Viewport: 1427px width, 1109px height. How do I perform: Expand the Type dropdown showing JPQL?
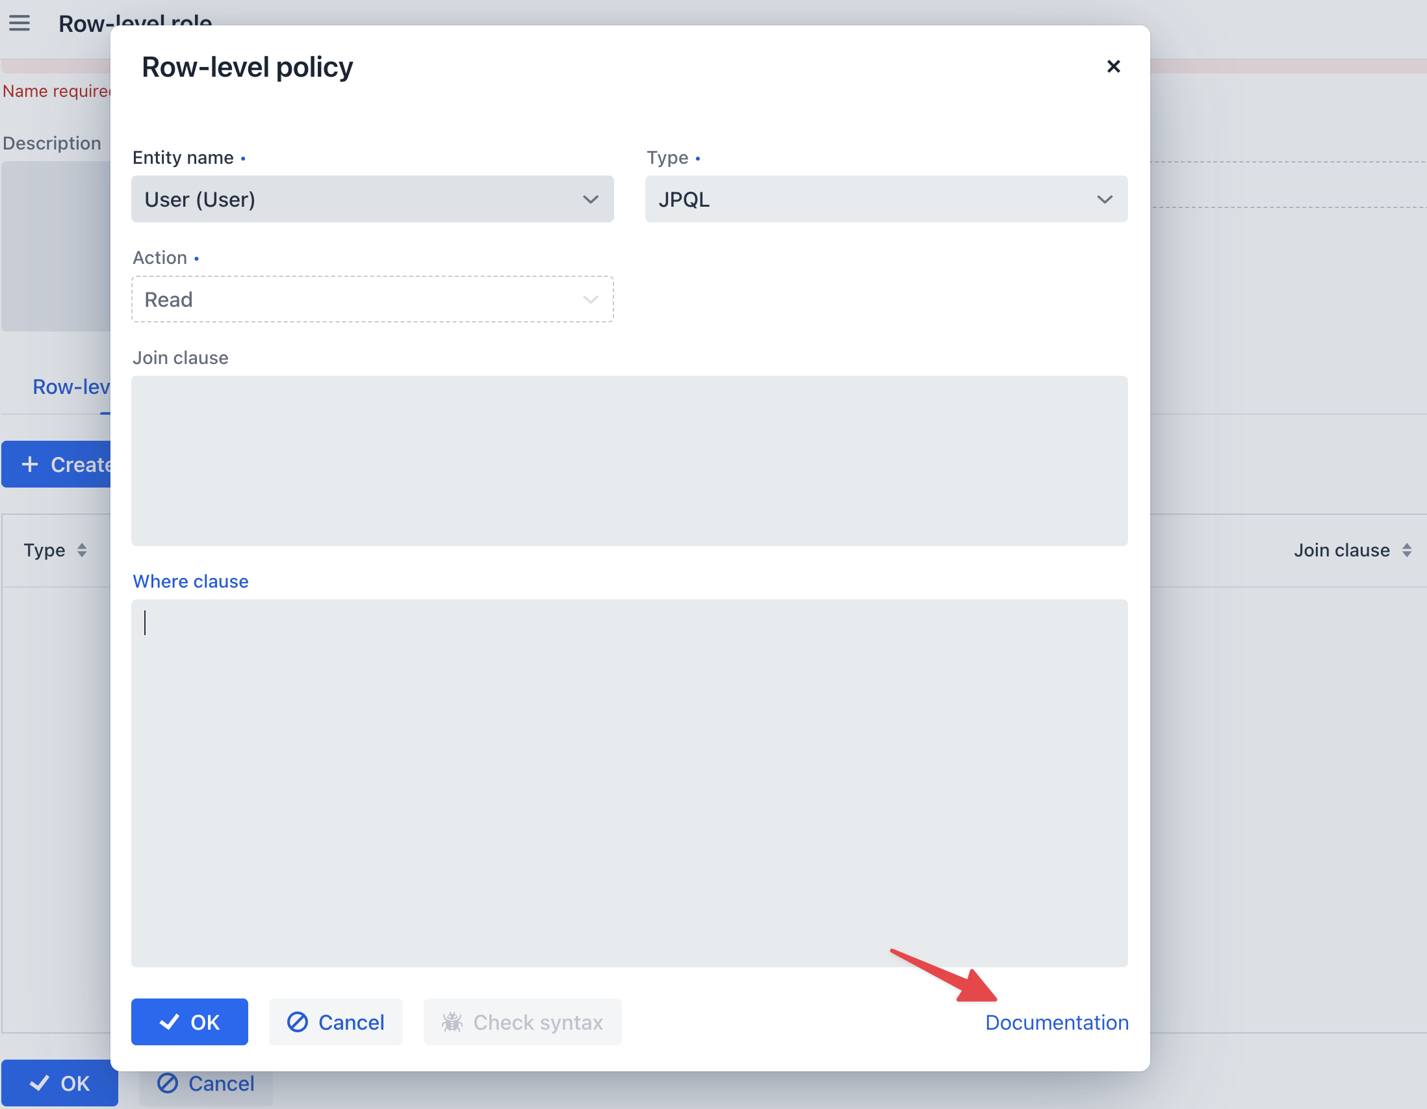coord(886,200)
